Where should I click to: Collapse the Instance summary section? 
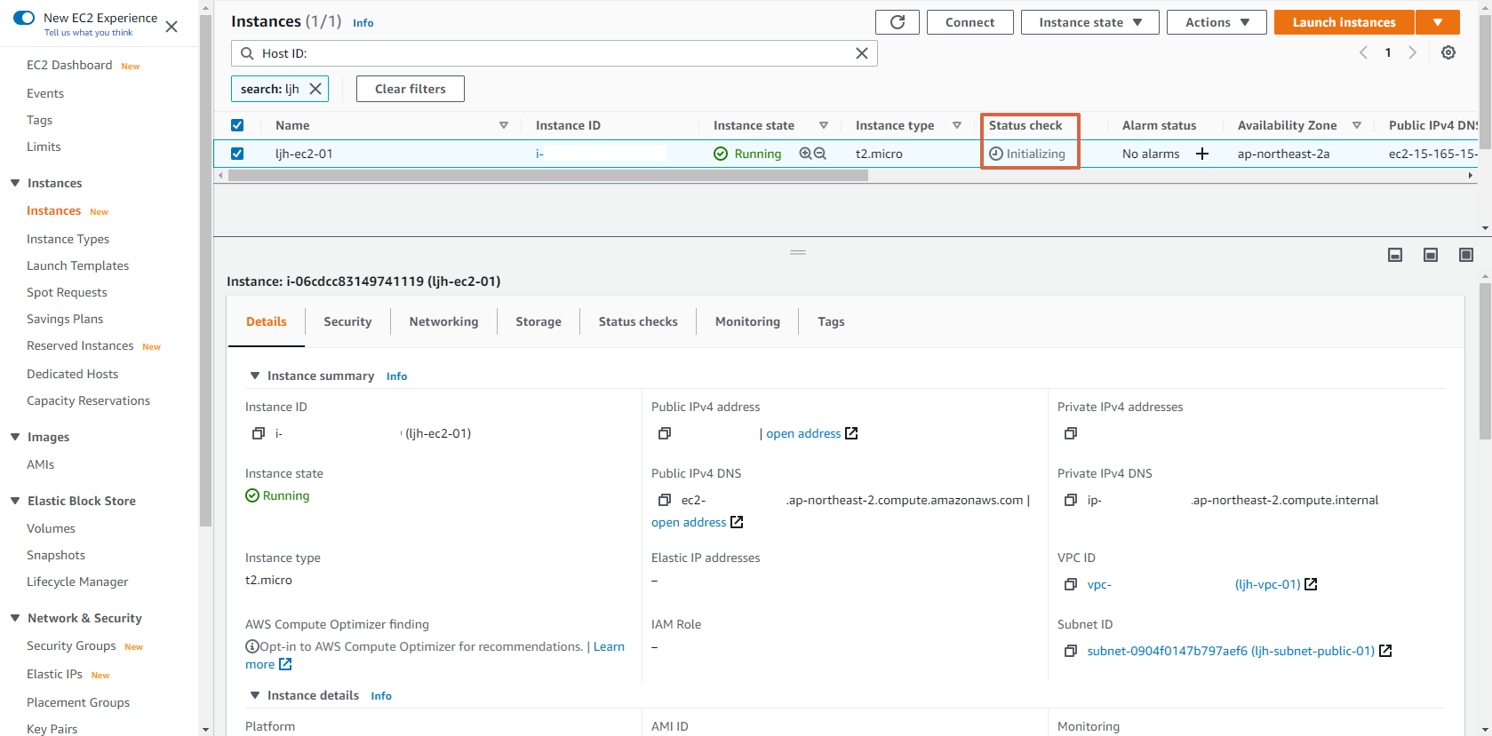[x=255, y=376]
